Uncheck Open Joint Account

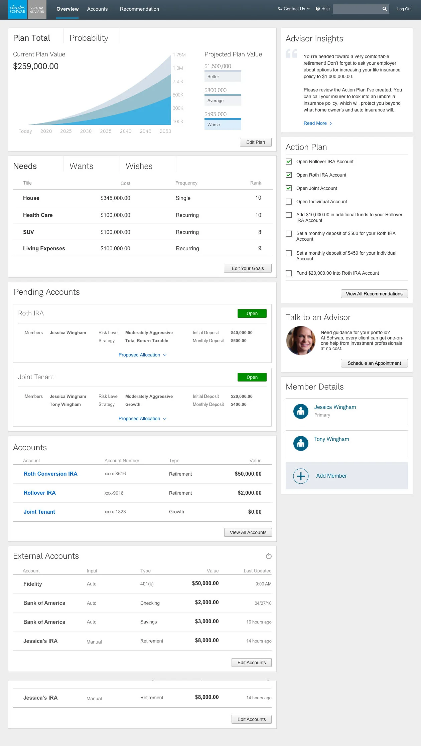click(x=289, y=188)
